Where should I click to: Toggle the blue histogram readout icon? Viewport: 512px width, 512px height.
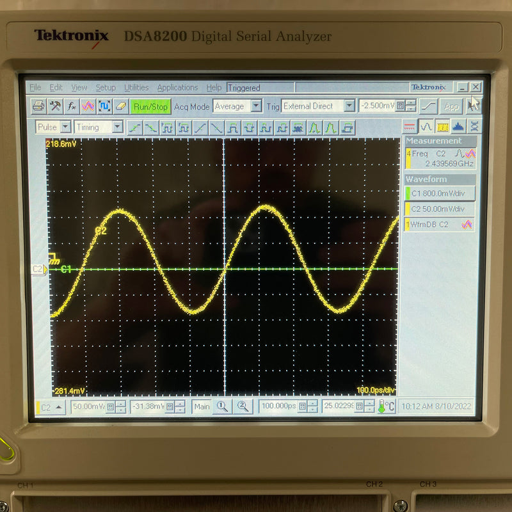pos(458,126)
